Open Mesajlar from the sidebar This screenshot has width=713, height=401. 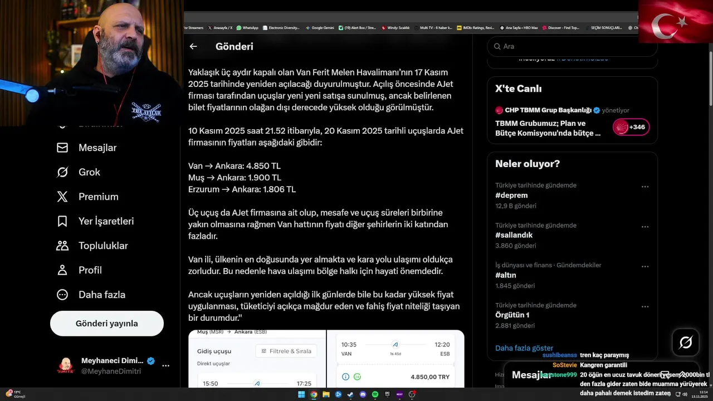click(87, 148)
